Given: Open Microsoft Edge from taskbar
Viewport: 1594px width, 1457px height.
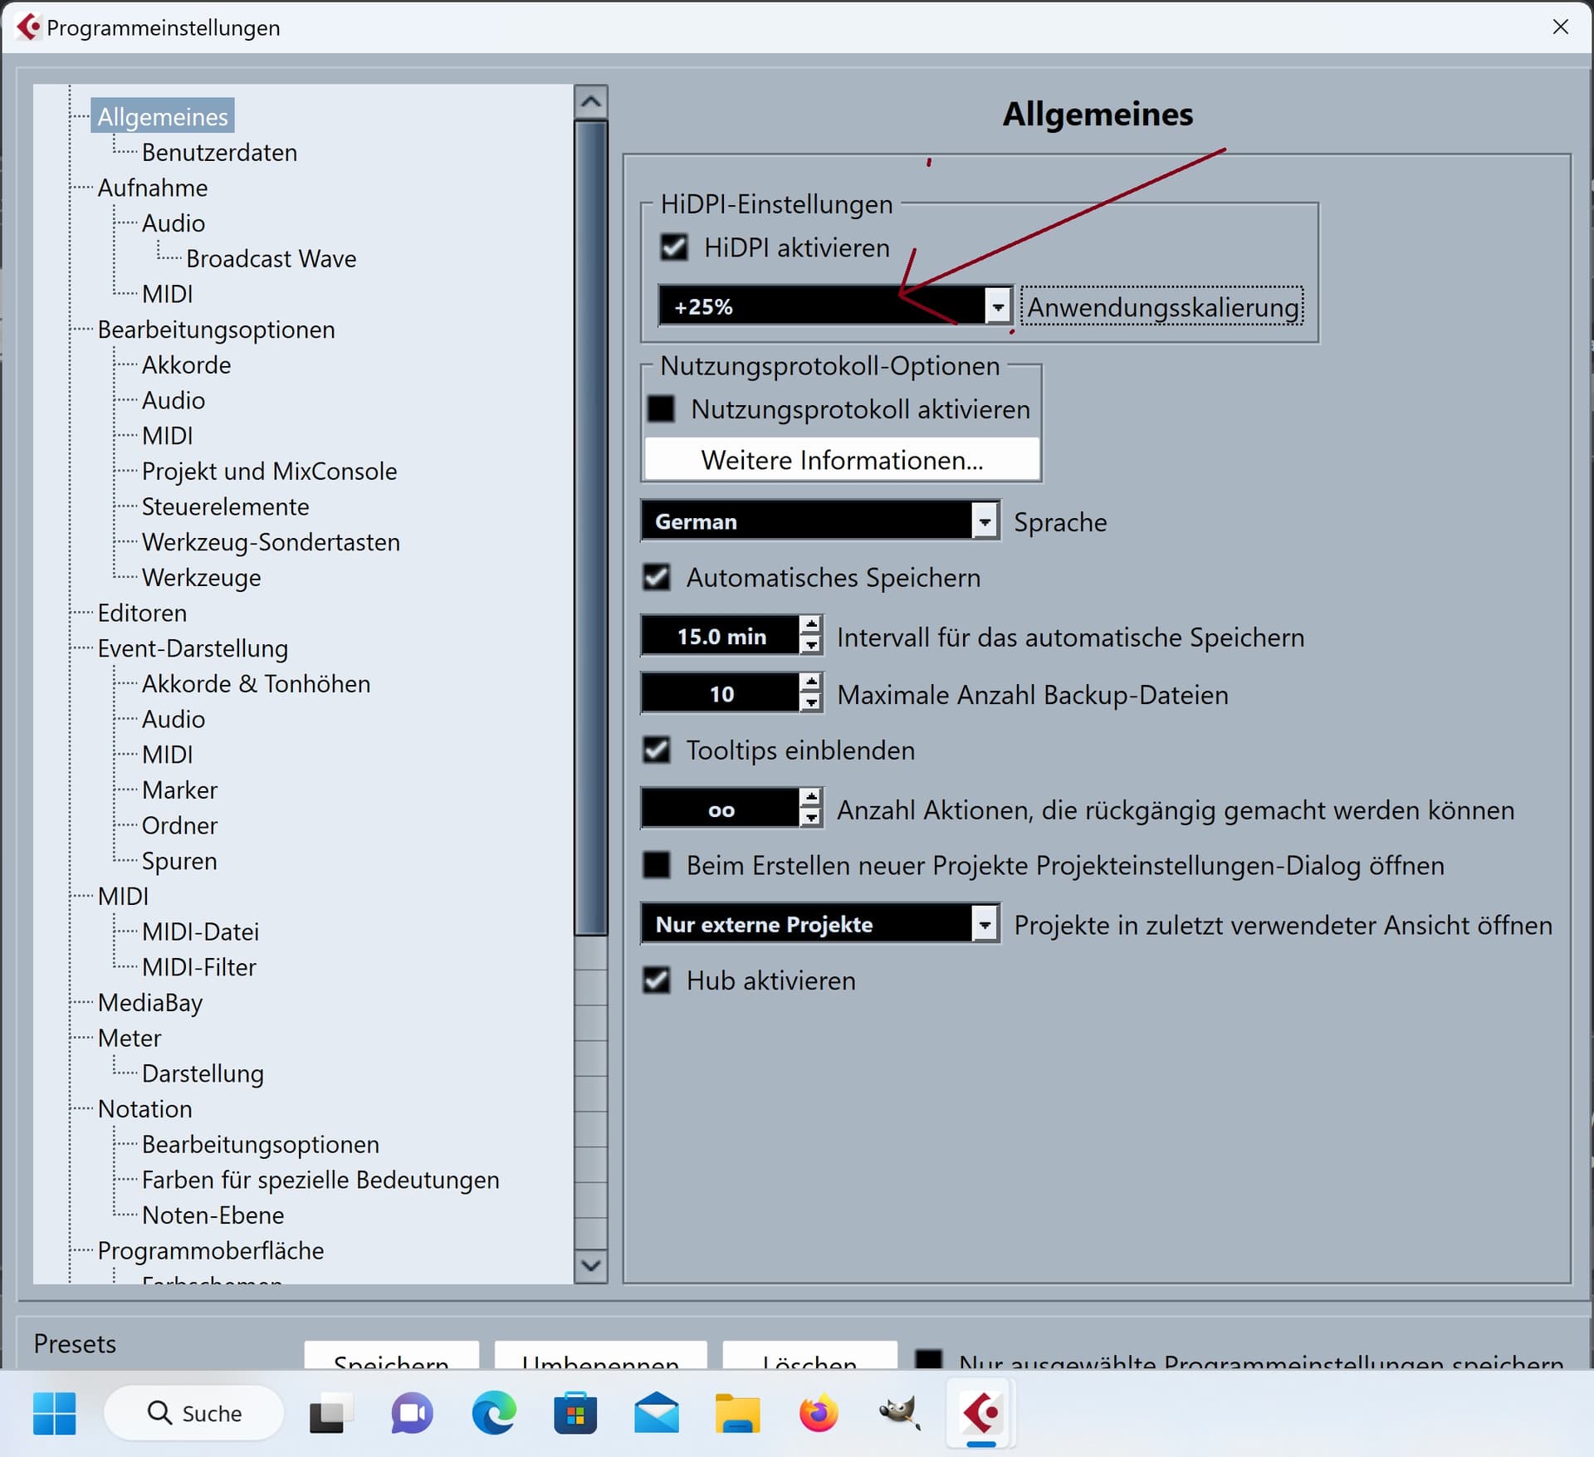Looking at the screenshot, I should [x=493, y=1413].
